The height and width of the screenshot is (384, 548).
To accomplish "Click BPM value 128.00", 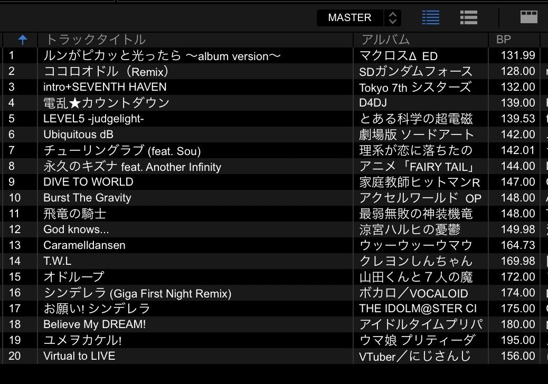I will tap(518, 71).
